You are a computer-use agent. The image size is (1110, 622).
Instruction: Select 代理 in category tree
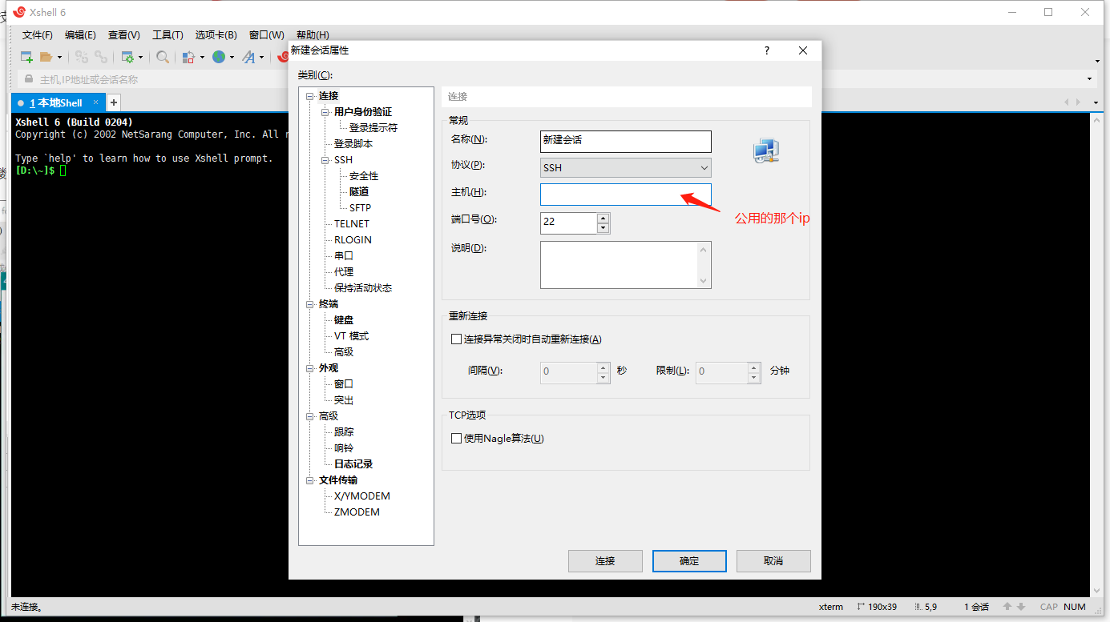(344, 272)
